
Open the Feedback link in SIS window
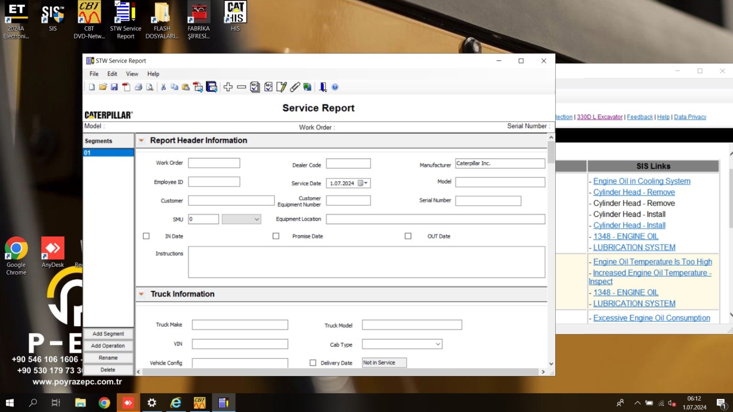pos(640,117)
